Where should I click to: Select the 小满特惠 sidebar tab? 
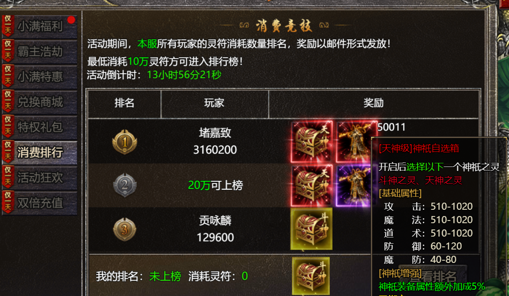pos(40,77)
